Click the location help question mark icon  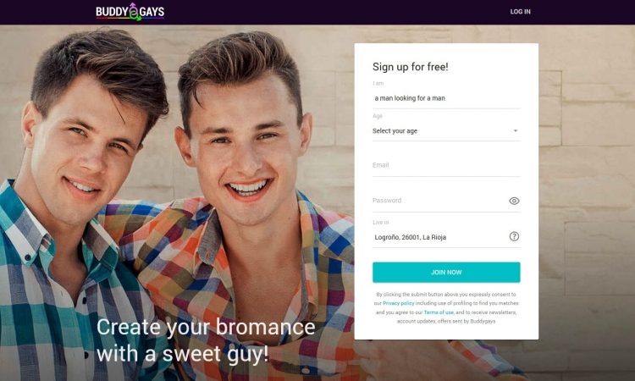[514, 236]
